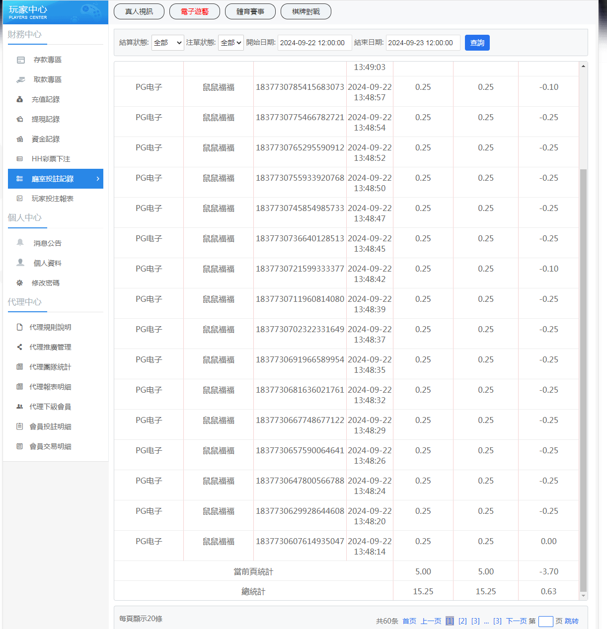Switch to the 體育賽事 tab

[x=250, y=11]
